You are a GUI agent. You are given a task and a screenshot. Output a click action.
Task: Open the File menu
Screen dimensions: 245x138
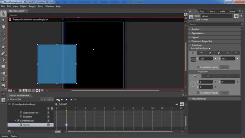[3, 7]
